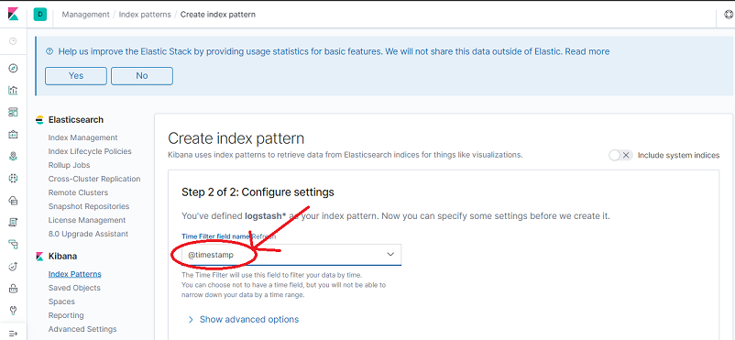735x340 pixels.
Task: Click the Kibana section heading
Action: tap(63, 257)
